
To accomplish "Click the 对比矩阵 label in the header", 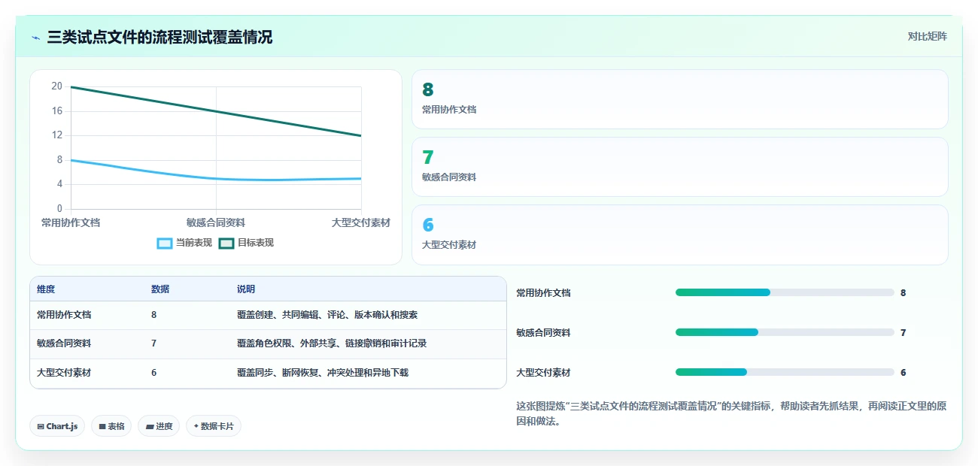I will tap(927, 36).
